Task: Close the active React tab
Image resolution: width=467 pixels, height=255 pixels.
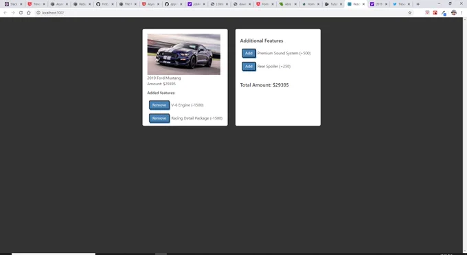Action: tap(363, 4)
